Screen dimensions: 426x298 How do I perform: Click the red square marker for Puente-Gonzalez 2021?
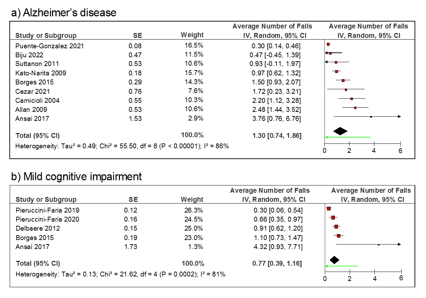click(328, 44)
